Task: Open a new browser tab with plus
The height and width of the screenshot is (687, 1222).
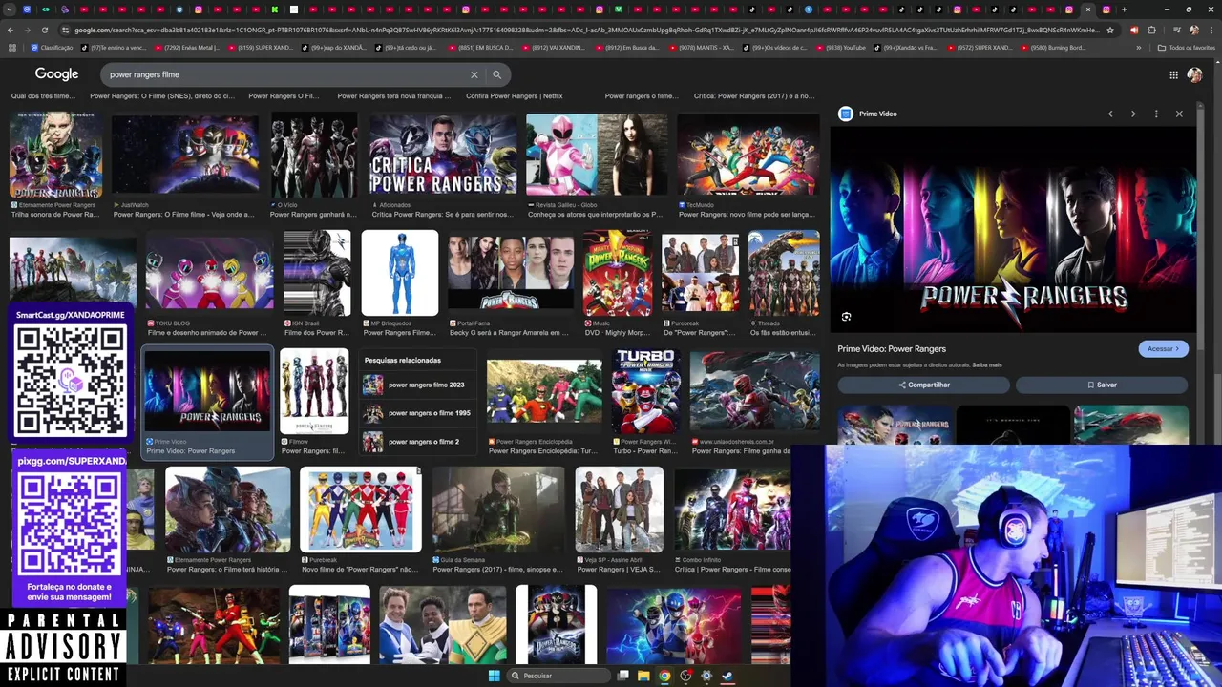Action: (1124, 10)
